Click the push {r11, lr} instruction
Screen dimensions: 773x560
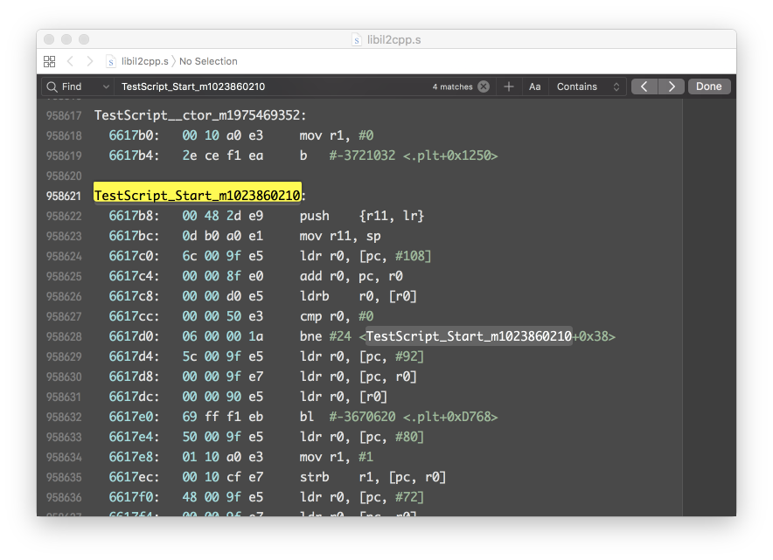(362, 216)
